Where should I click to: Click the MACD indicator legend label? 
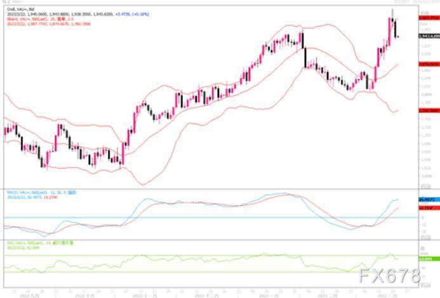[x=25, y=191]
